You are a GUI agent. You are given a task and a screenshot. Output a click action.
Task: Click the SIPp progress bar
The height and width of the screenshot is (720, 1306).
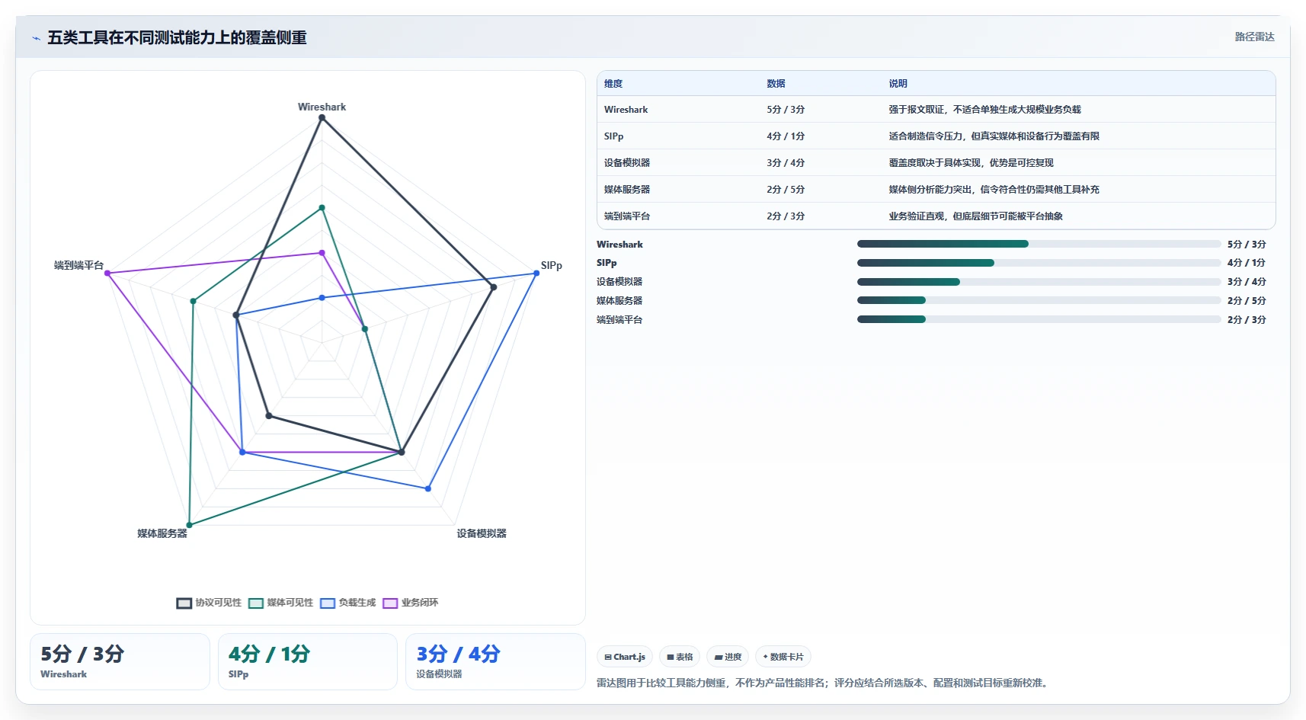click(x=1039, y=263)
